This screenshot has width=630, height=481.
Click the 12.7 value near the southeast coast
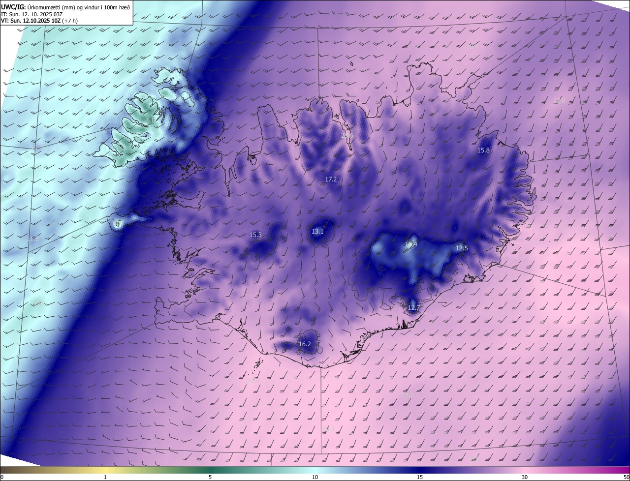(414, 308)
